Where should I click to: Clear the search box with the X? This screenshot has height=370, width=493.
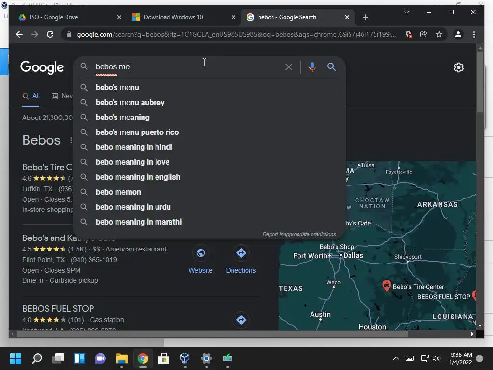tap(289, 66)
